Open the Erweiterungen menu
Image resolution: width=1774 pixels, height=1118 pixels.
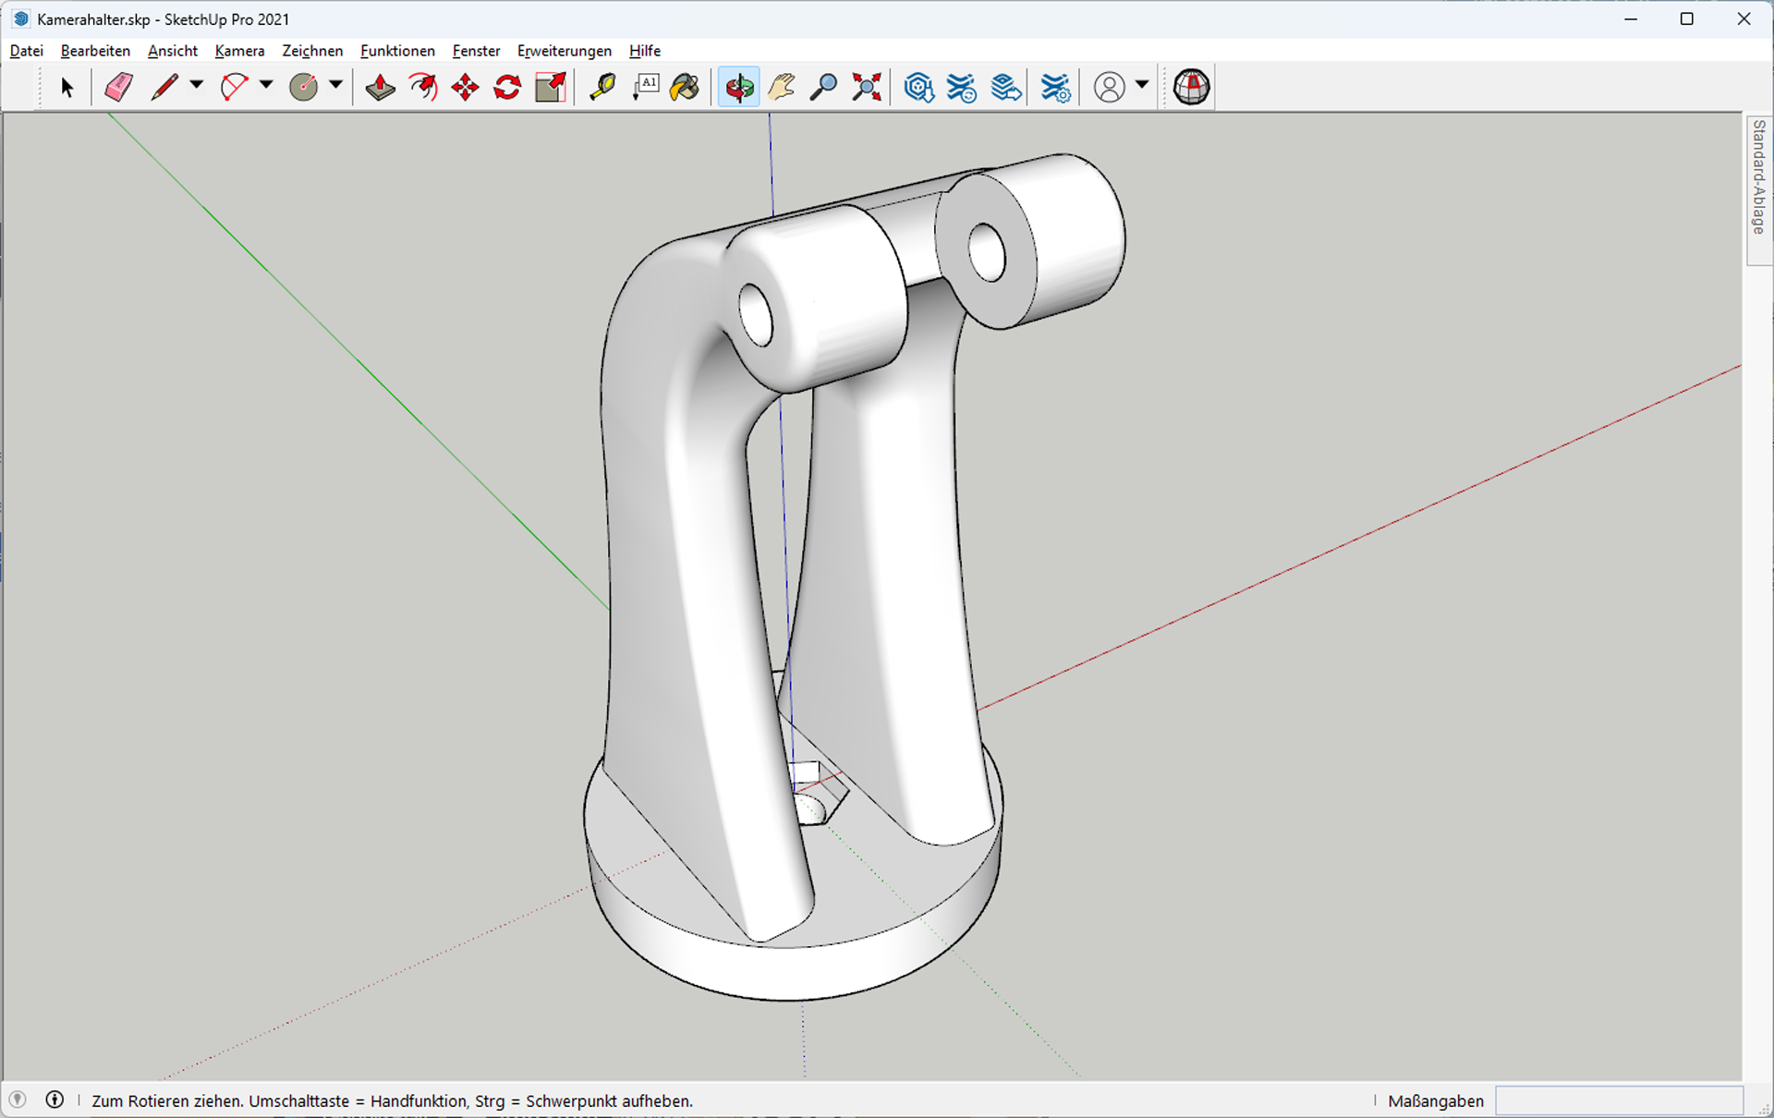565,51
